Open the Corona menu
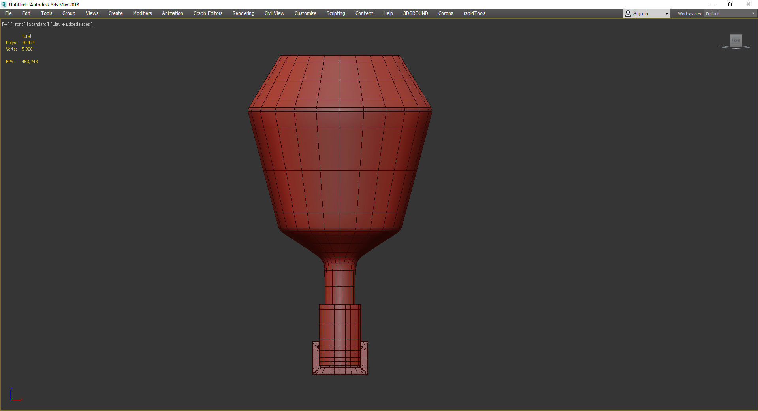 pyautogui.click(x=446, y=13)
